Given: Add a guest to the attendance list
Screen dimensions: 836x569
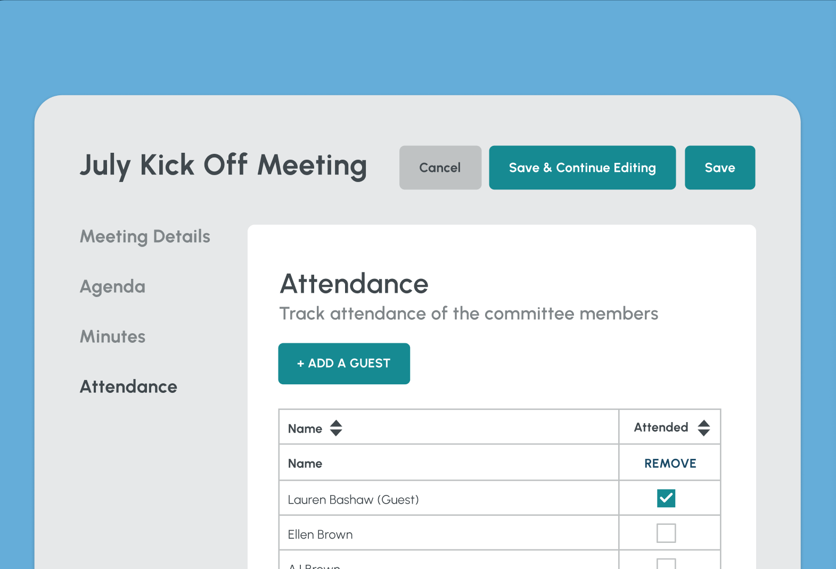Looking at the screenshot, I should [x=343, y=364].
